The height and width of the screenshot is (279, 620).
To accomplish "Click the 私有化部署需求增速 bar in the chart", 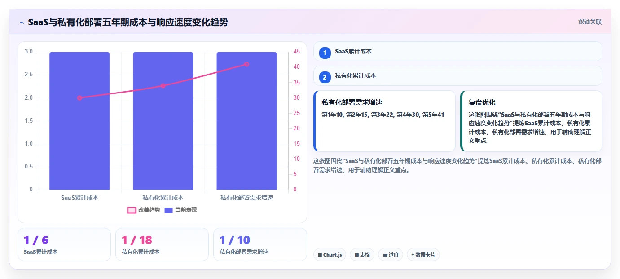I will point(246,121).
